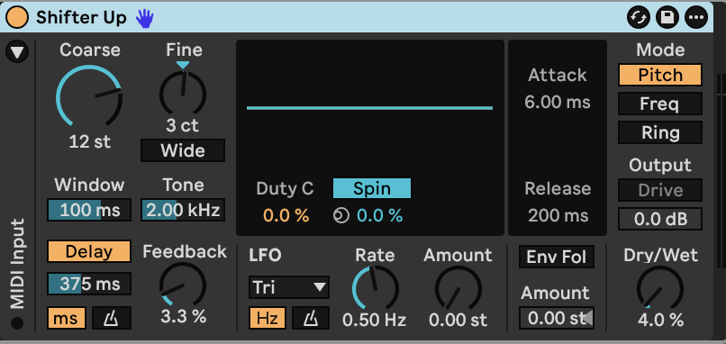Click the 0.50 Hz rate value text
Viewport: 726px width, 344px height.
pyautogui.click(x=374, y=320)
